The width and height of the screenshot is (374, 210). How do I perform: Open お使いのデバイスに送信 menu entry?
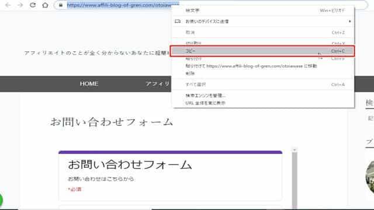pos(263,22)
